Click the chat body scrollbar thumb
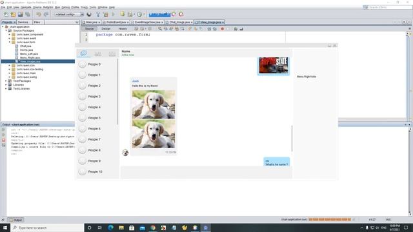Screen dimensions: 413x232 (292, 139)
